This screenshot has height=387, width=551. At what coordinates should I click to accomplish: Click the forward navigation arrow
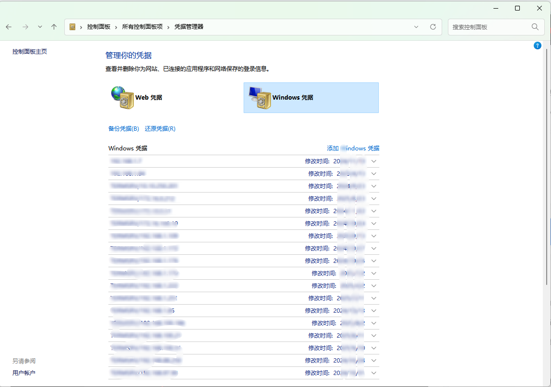coord(25,27)
